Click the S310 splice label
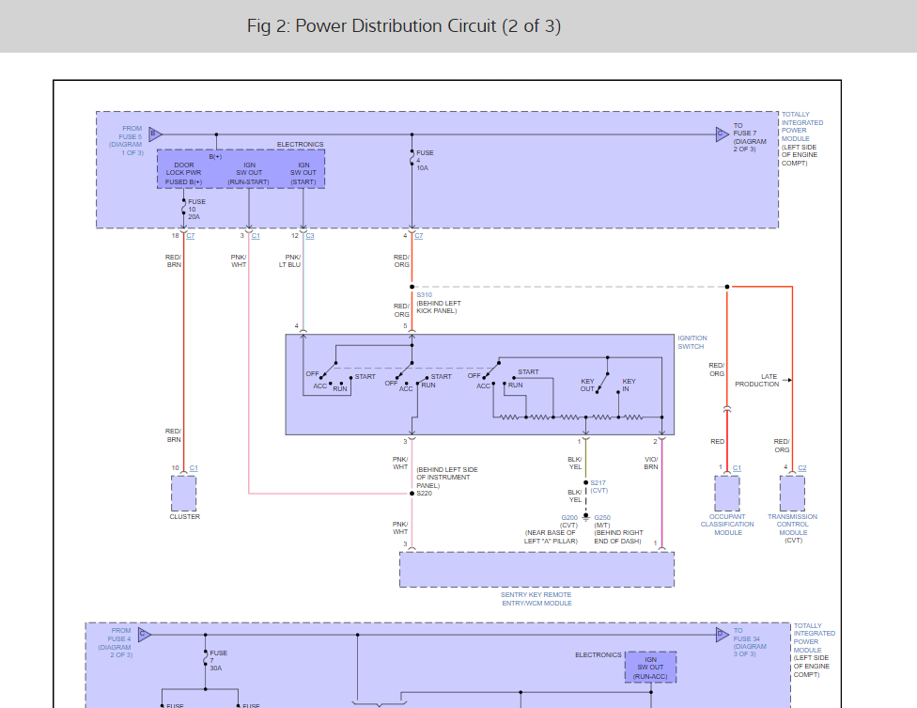917x708 pixels. click(x=424, y=295)
